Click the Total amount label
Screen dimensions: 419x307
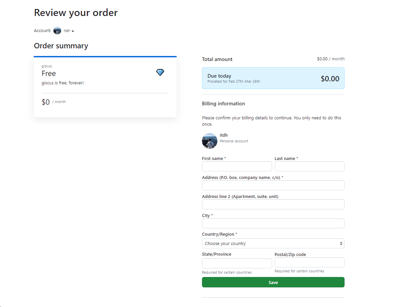(x=217, y=59)
